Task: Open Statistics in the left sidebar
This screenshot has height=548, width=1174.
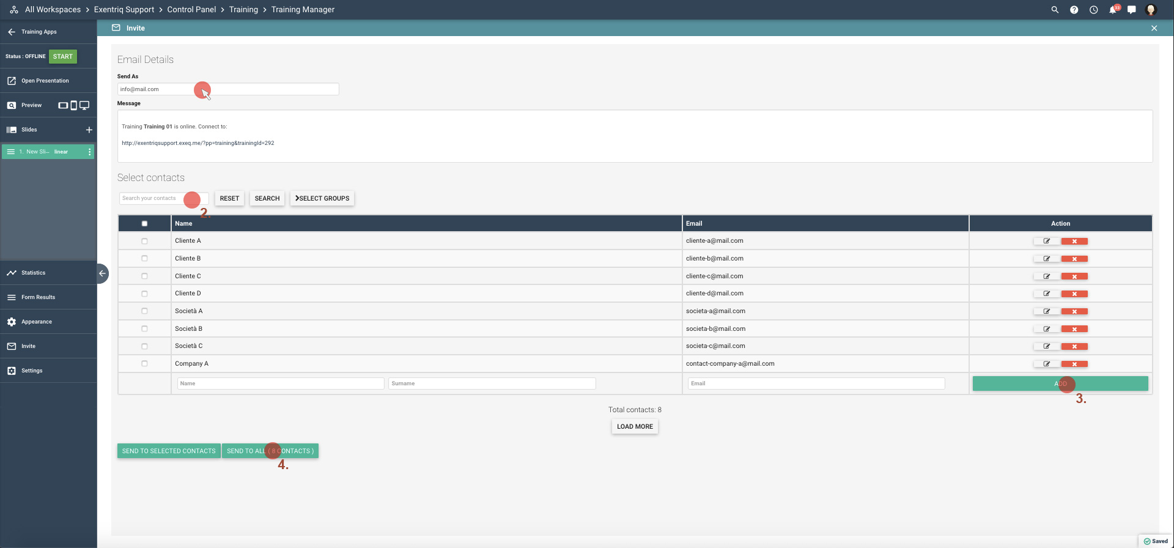Action: point(33,273)
